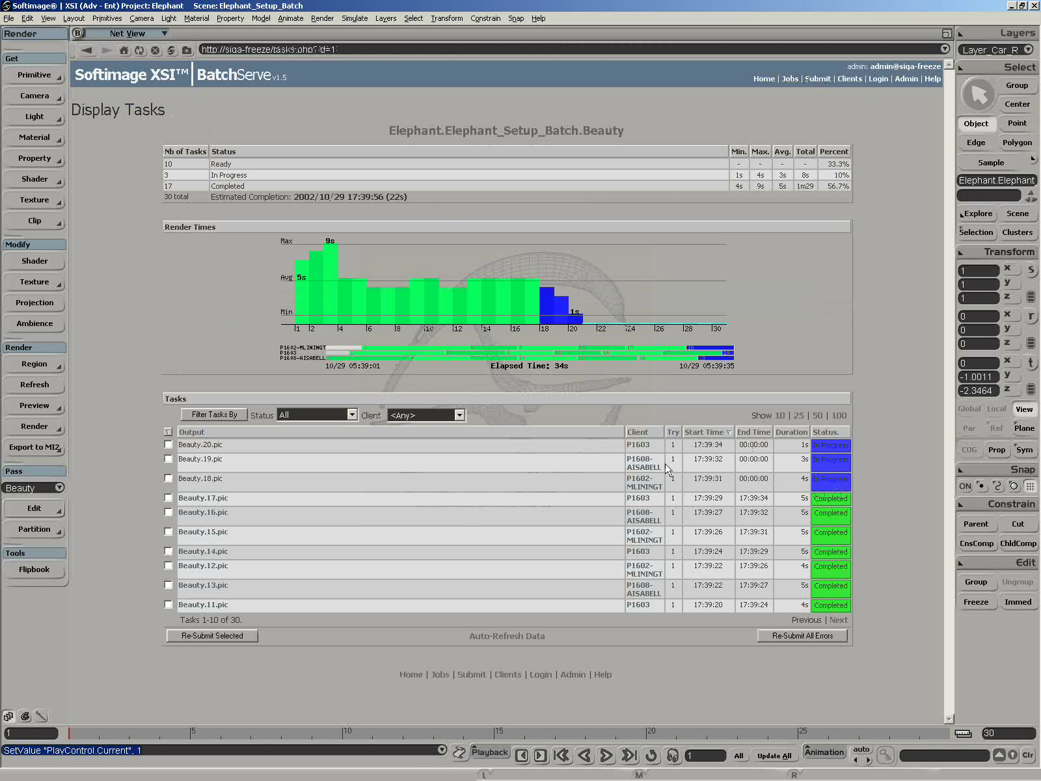1041x781 pixels.
Task: Tick the checkbox for Beauty.17.pic
Action: tap(169, 498)
